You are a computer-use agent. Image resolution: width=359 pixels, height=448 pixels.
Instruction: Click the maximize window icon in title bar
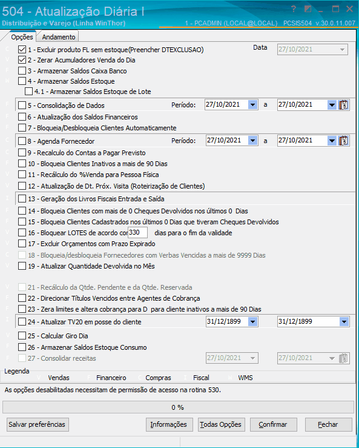335,9
